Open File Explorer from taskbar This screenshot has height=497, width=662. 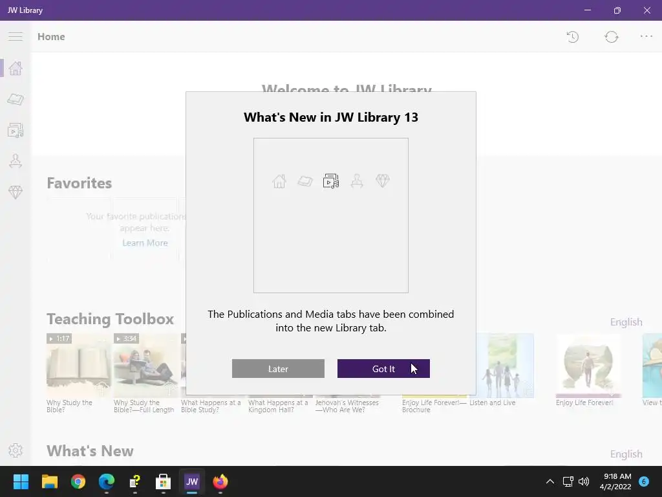49,481
